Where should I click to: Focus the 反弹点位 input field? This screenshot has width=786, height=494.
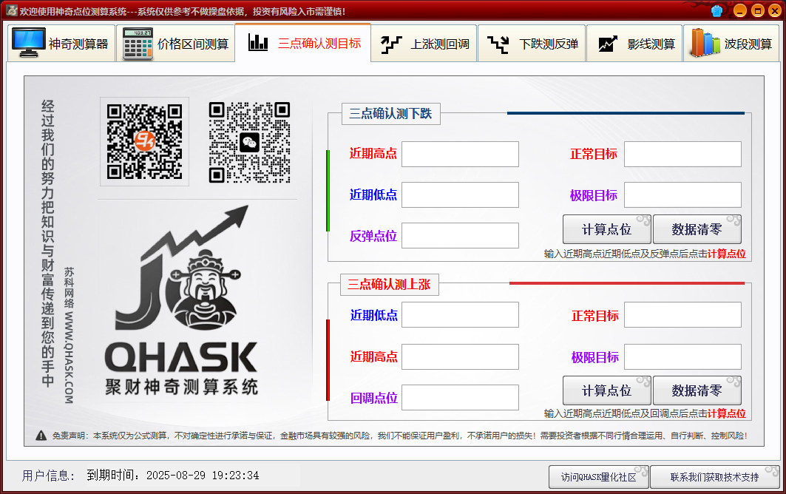460,235
